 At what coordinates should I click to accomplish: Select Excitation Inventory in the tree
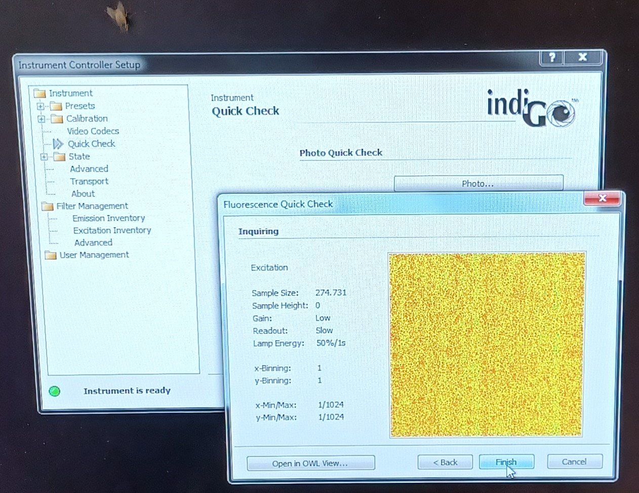[x=112, y=230]
